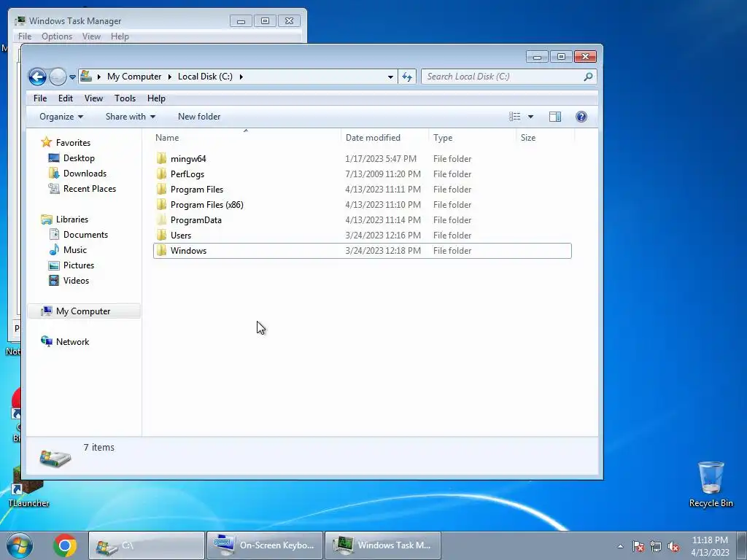Open the Help menu in Explorer
747x560 pixels.
tap(156, 98)
